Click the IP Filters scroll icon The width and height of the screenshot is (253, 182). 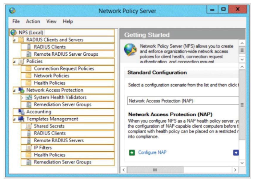(29, 148)
